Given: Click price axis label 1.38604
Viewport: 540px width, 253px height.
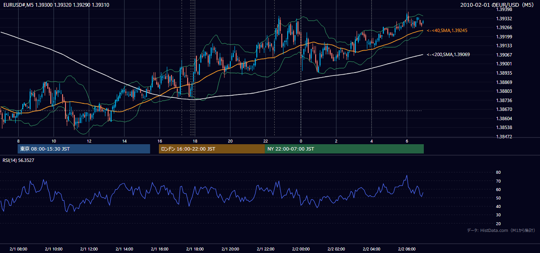Looking at the screenshot, I should click(504, 118).
